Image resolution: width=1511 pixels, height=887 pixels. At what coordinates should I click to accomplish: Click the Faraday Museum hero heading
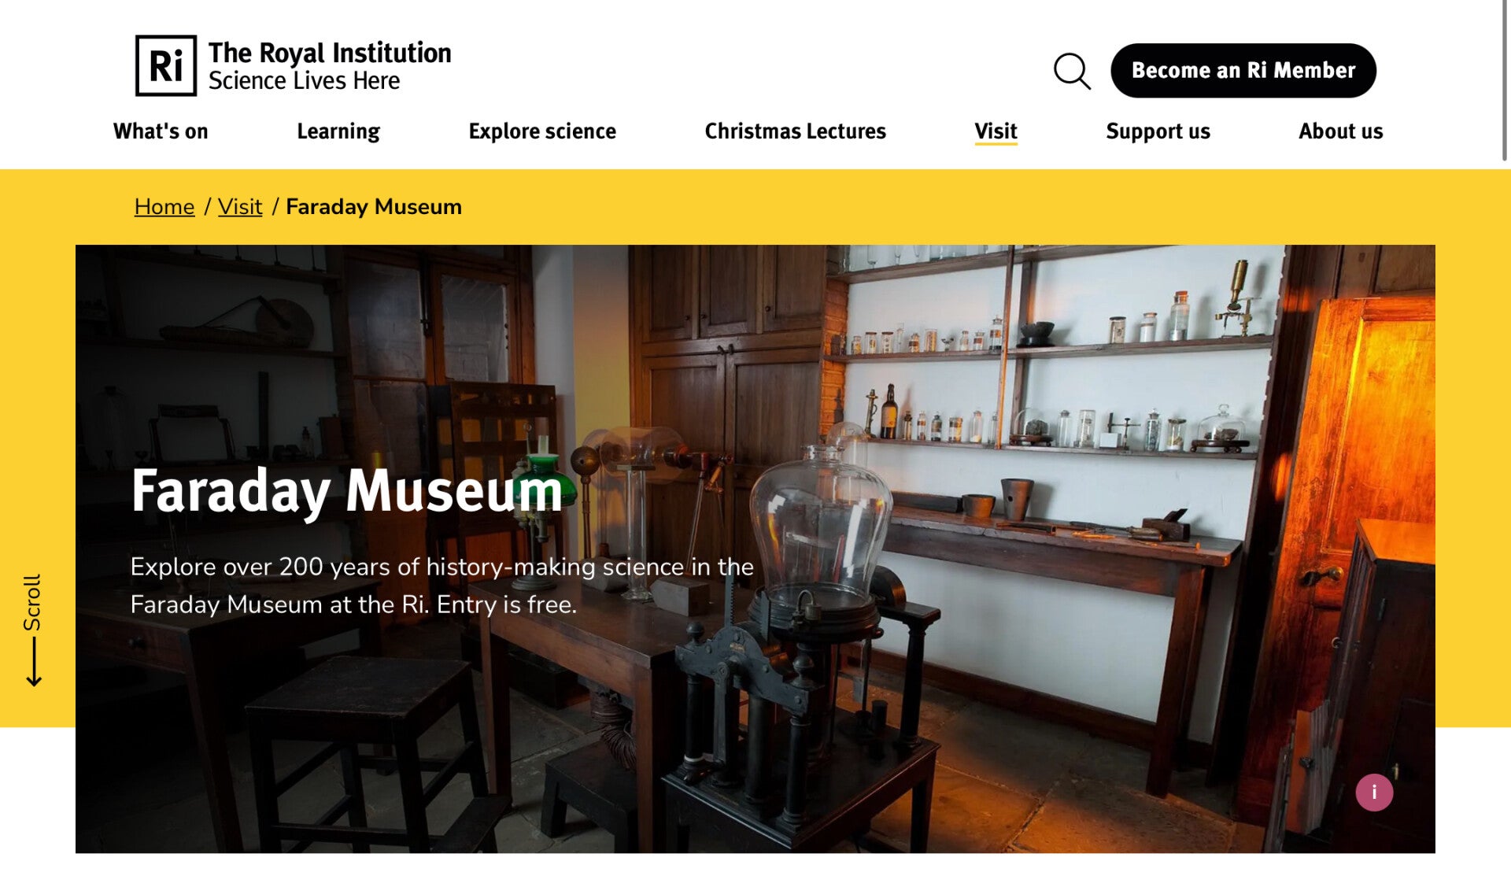(347, 491)
